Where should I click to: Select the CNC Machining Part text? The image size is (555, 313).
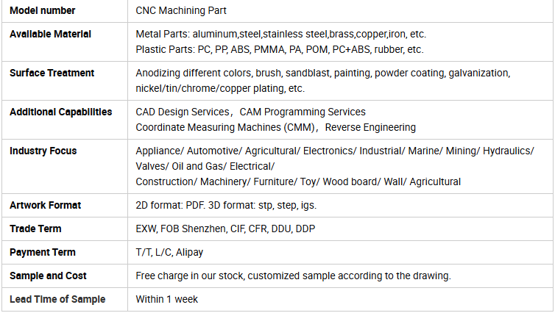[181, 10]
